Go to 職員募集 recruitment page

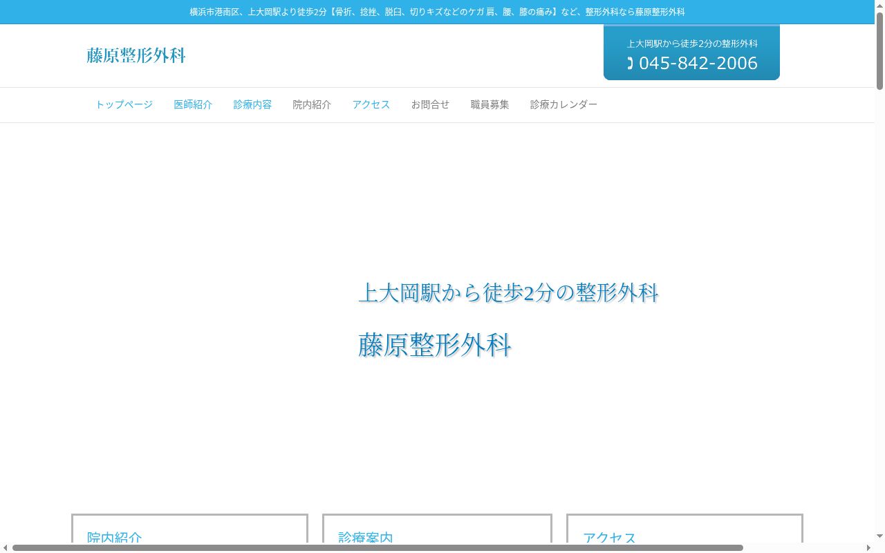[x=490, y=105]
